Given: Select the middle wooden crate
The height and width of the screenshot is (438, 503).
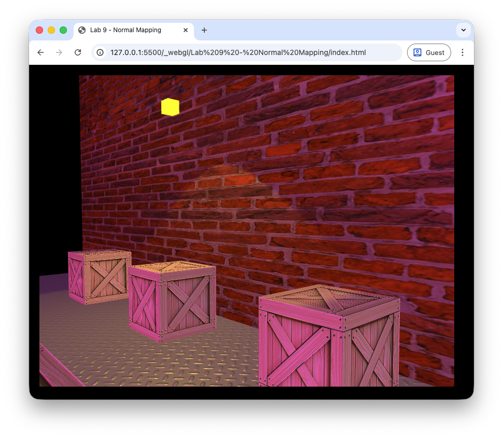Looking at the screenshot, I should 172,301.
